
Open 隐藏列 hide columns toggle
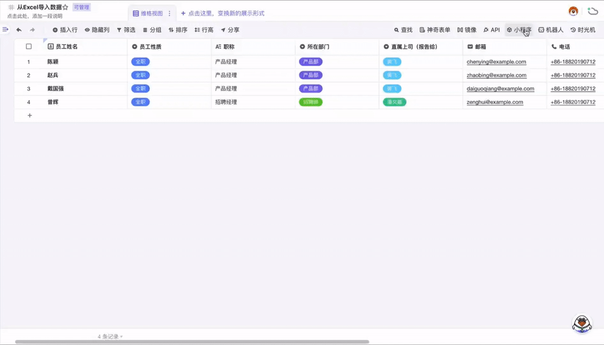[x=97, y=30]
